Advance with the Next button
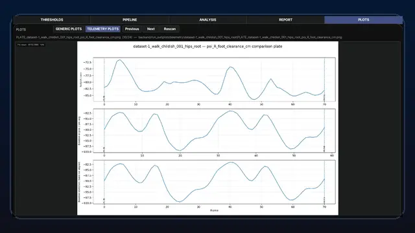Image resolution: width=415 pixels, height=233 pixels. click(151, 29)
